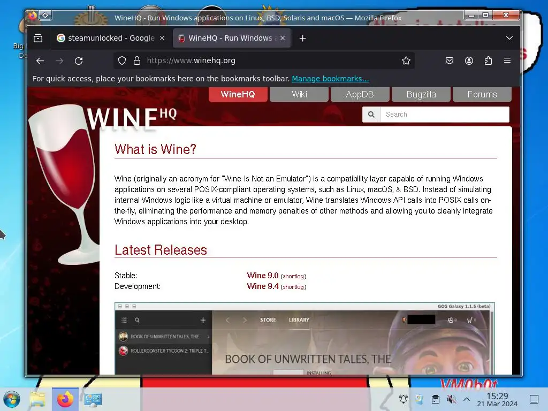Open the Wine 9.0 stable link
The width and height of the screenshot is (548, 411).
[x=262, y=276]
